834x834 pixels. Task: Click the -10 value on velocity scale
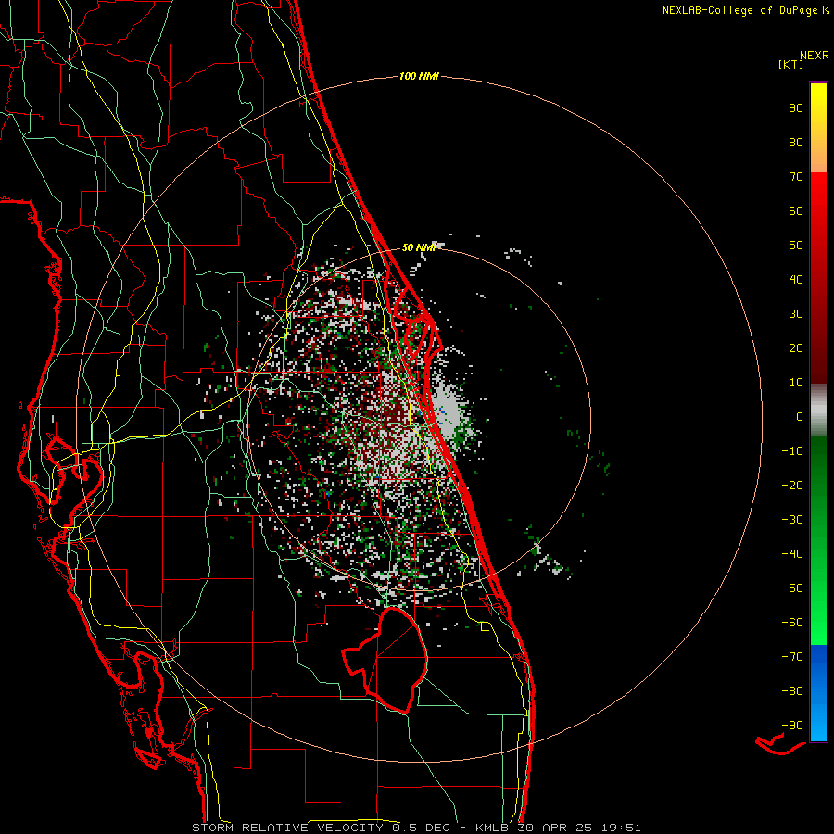tap(792, 451)
